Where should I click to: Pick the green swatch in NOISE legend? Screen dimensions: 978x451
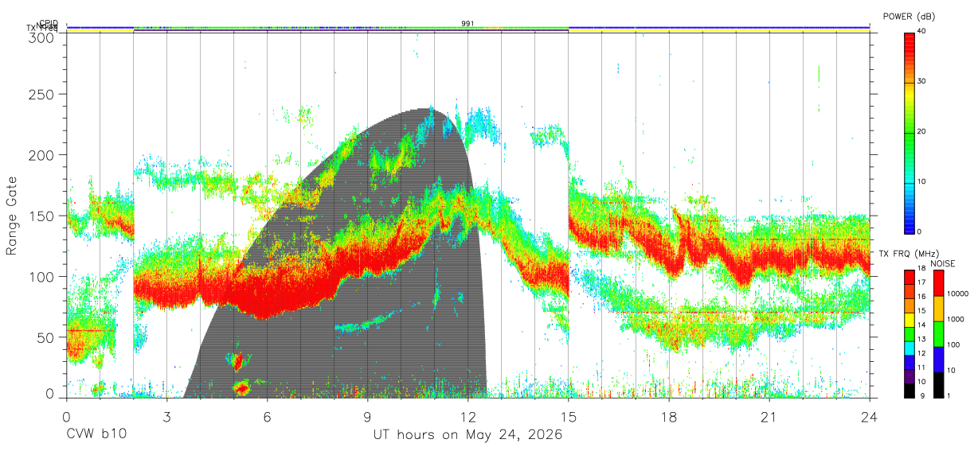pos(937,333)
